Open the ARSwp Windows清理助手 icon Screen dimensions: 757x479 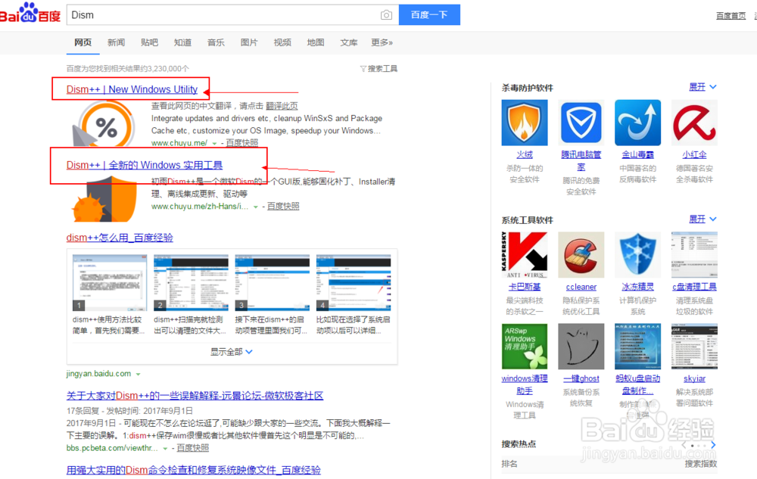click(525, 347)
